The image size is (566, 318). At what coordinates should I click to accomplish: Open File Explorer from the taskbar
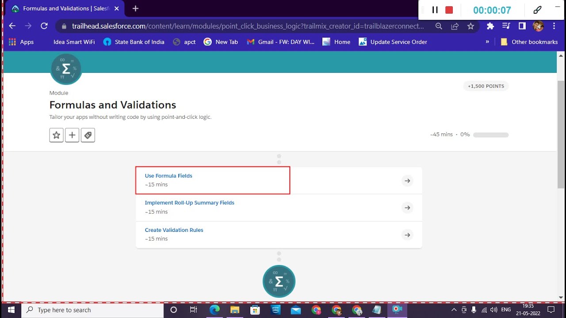pos(235,310)
